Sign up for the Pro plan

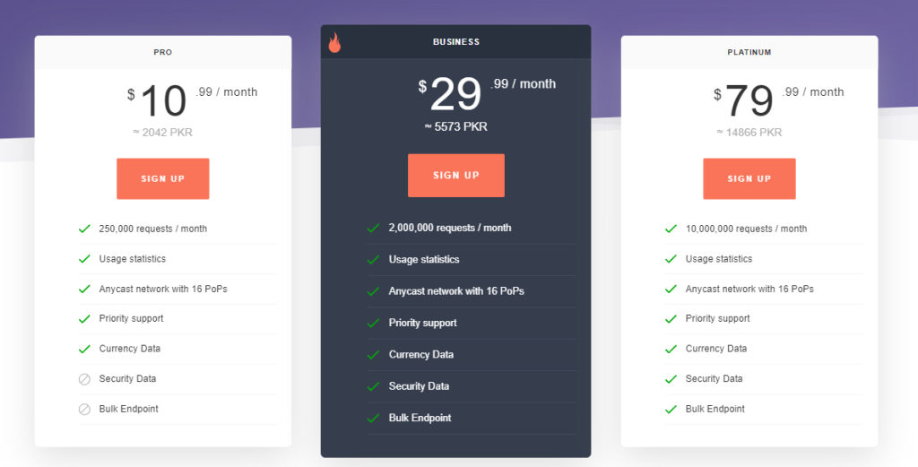pyautogui.click(x=163, y=178)
